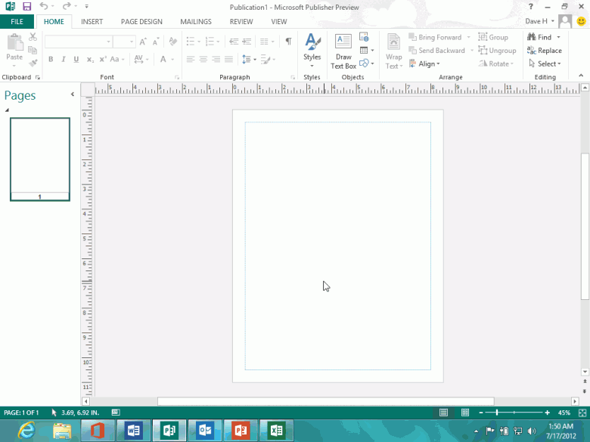Click the Save icon in quick access toolbar

point(26,6)
